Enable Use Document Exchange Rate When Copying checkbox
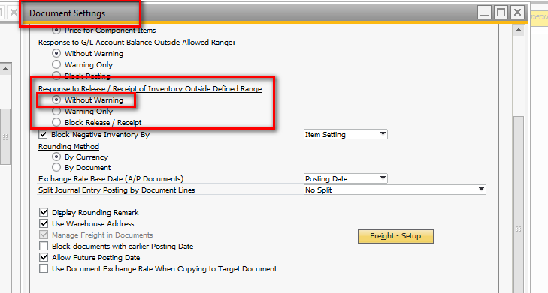Screen dimensions: 548x293 tap(44, 268)
